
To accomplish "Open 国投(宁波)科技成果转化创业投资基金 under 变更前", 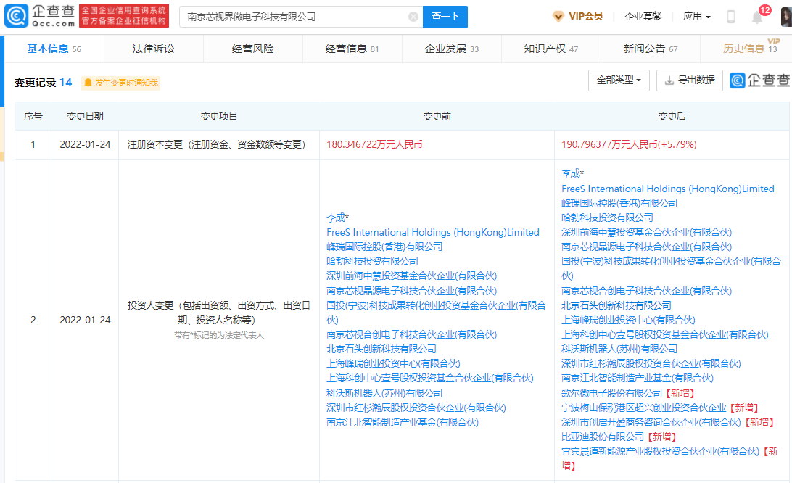I will (x=437, y=313).
